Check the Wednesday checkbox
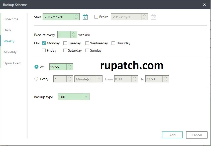The image size is (211, 146). [x=87, y=43]
